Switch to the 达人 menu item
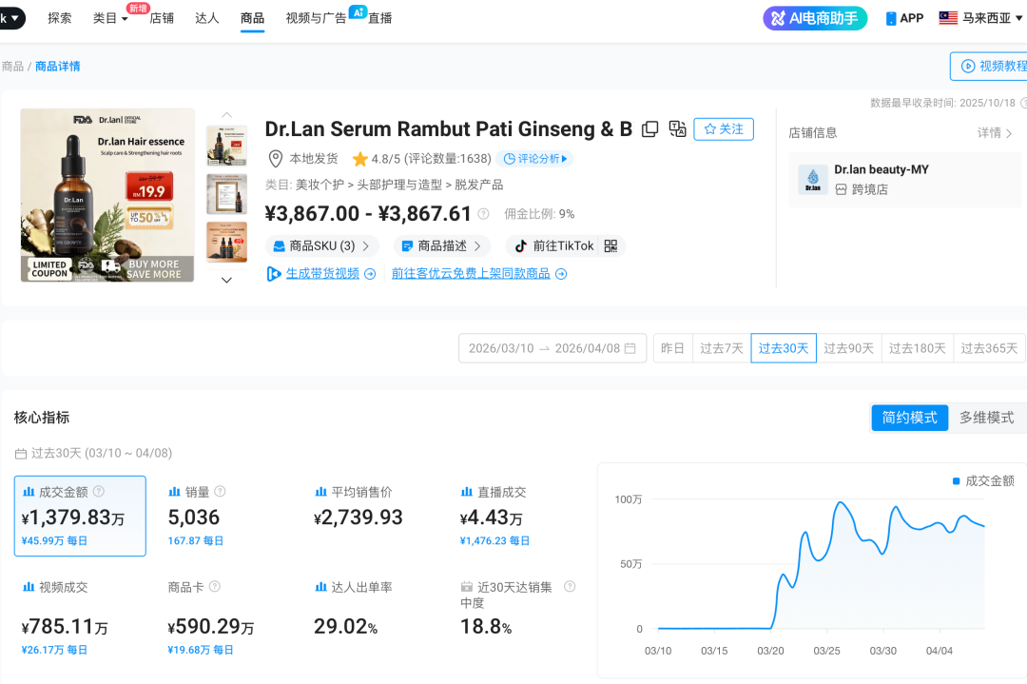This screenshot has width=1027, height=684. (206, 17)
